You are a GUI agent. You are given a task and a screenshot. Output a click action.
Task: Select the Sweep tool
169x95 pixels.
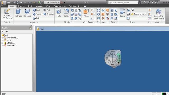point(37,14)
